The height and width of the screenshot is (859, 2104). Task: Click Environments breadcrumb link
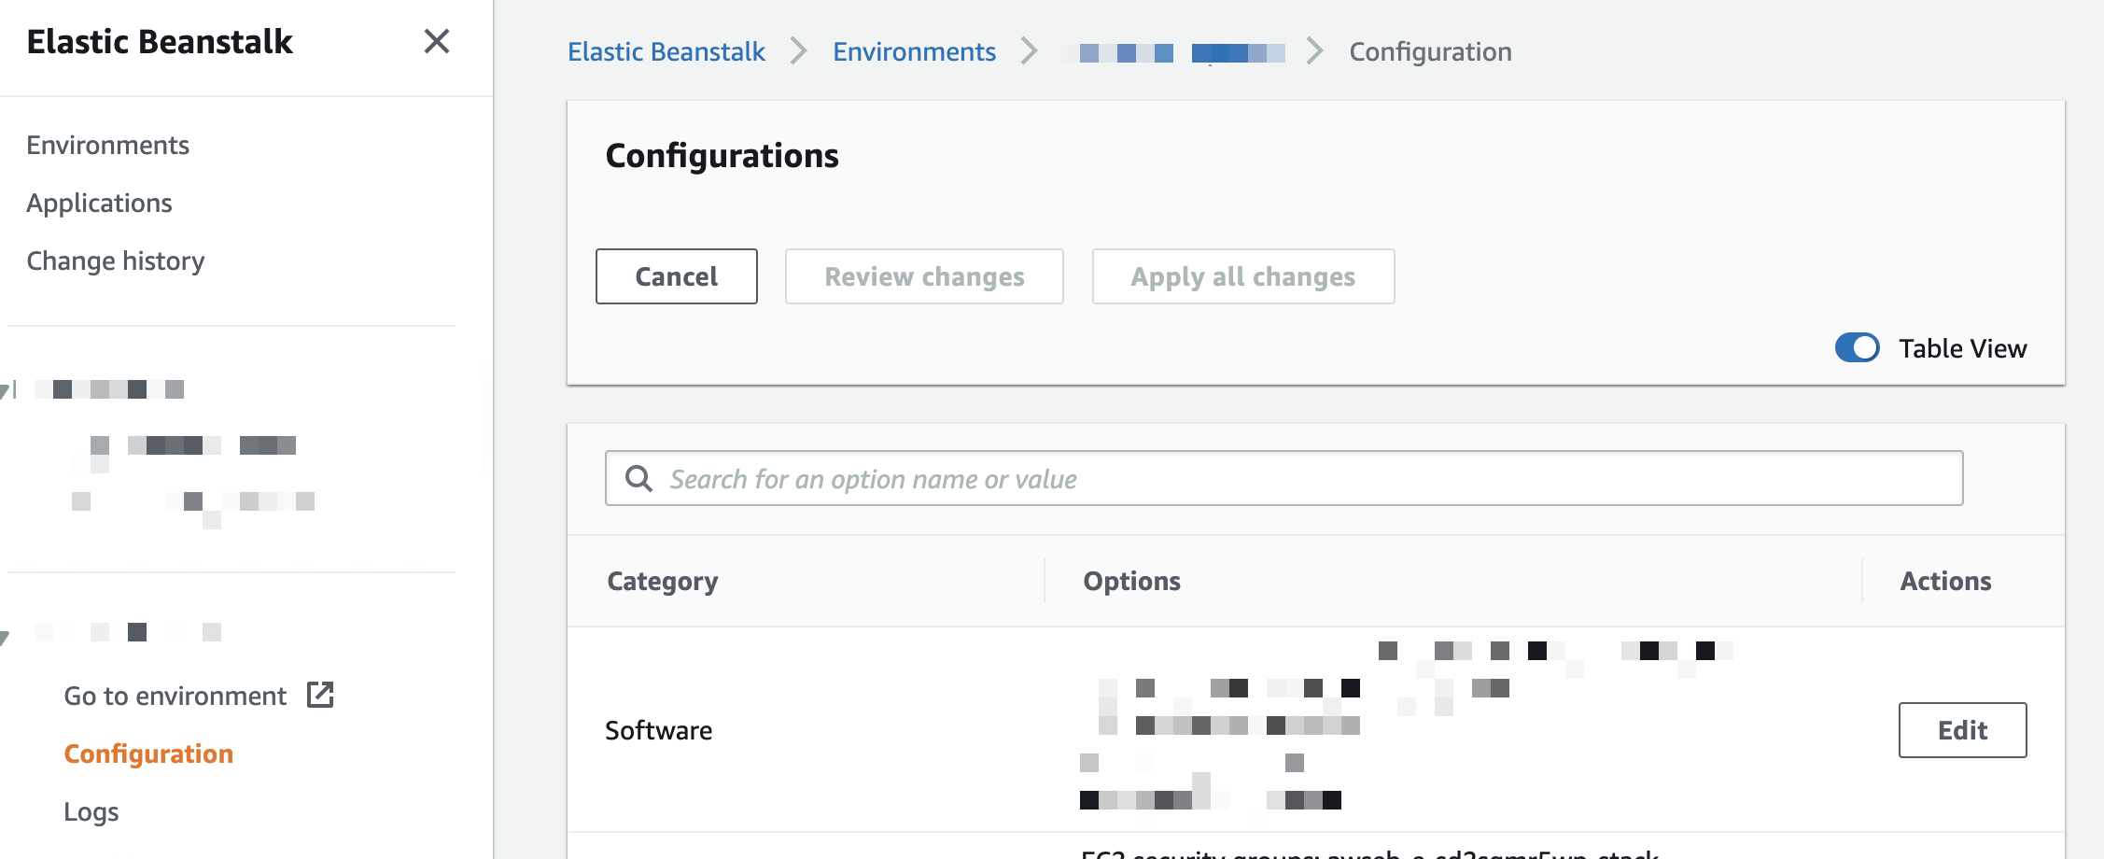[x=914, y=51]
